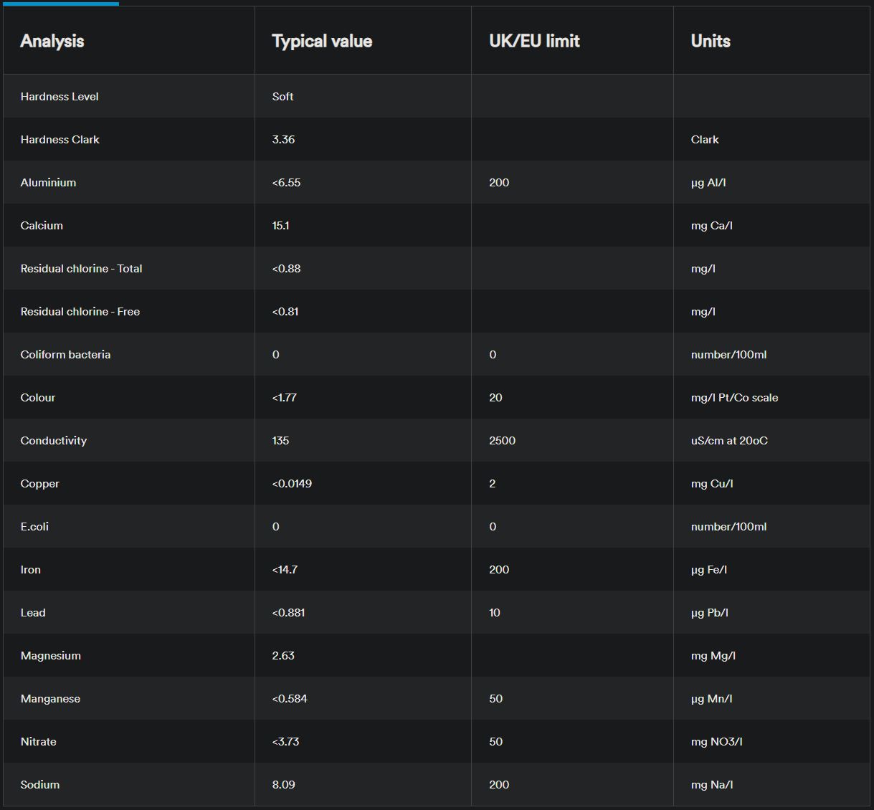Select the Colour units mg/l Pt/Co scale
This screenshot has width=874, height=810.
click(734, 397)
